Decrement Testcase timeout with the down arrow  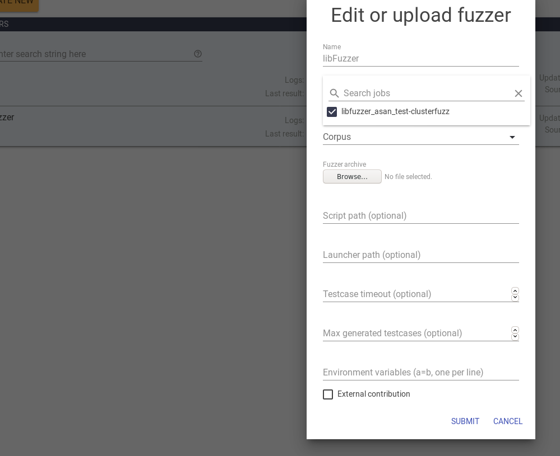click(515, 298)
